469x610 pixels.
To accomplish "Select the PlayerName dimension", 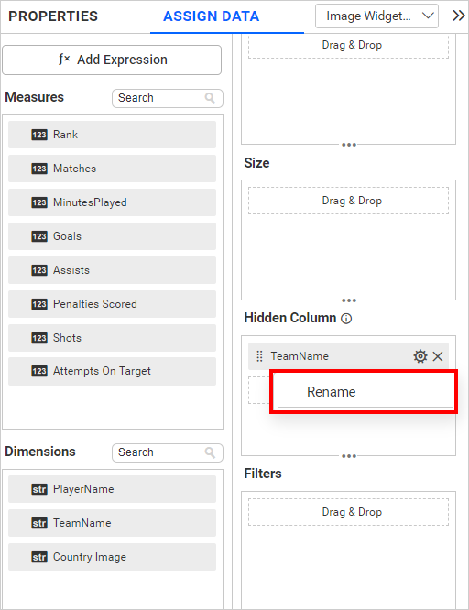I will tap(112, 489).
